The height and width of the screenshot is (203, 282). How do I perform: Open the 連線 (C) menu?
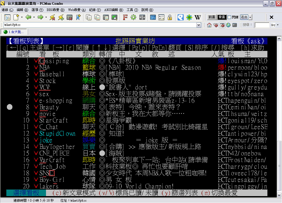coord(7,10)
